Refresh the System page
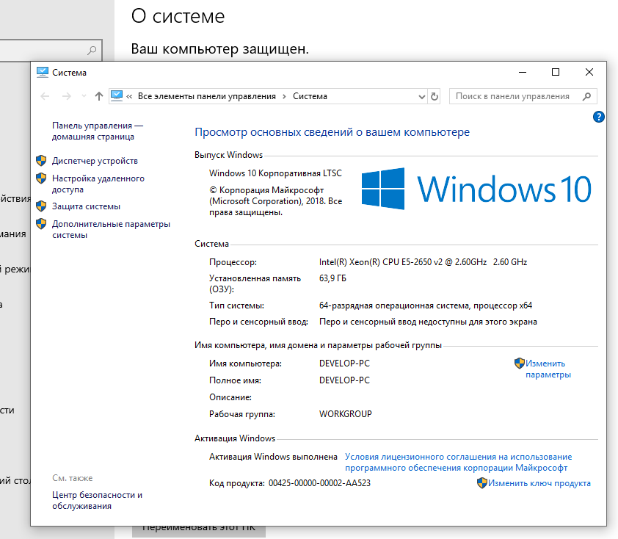 click(435, 97)
